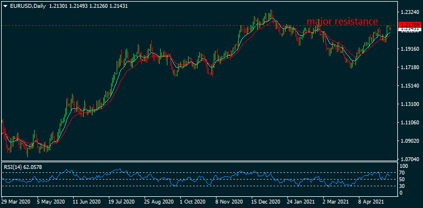The image size is (423, 208).
Task: Click the 1.13100 price scale value
Action: pyautogui.click(x=410, y=104)
